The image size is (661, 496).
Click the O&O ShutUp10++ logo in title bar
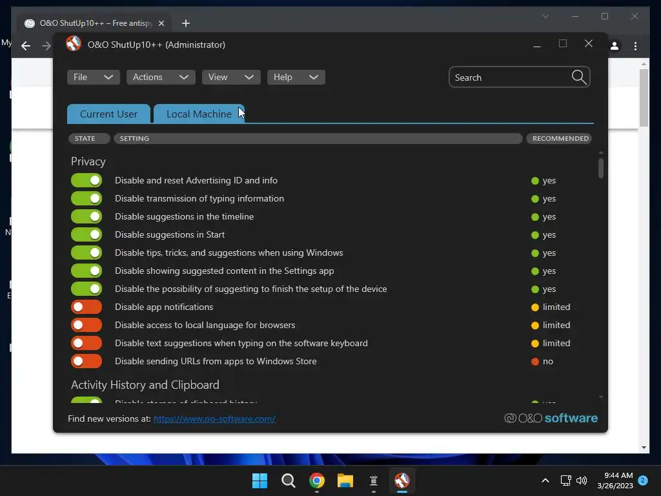coord(74,44)
